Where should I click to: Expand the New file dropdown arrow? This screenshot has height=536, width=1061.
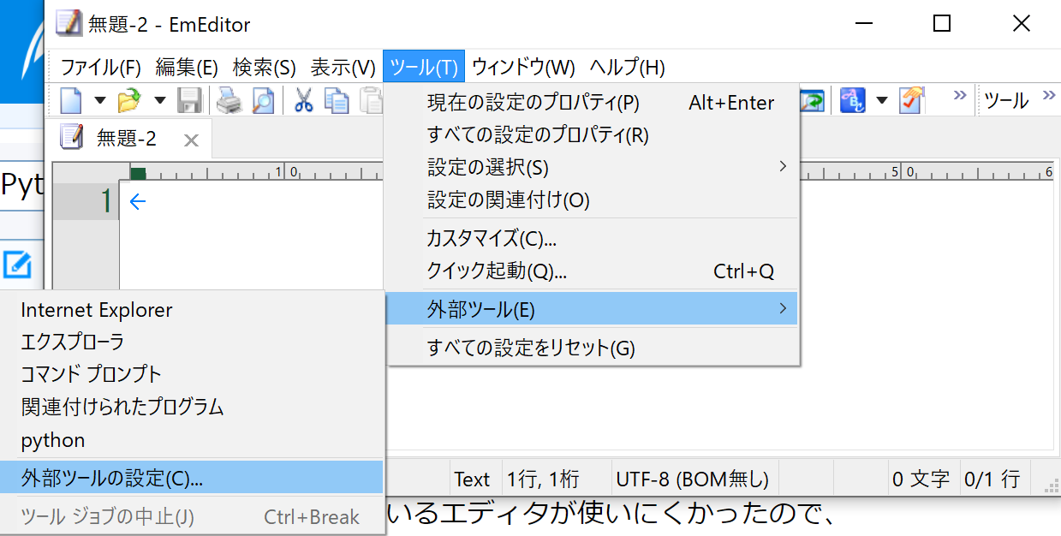pos(99,101)
